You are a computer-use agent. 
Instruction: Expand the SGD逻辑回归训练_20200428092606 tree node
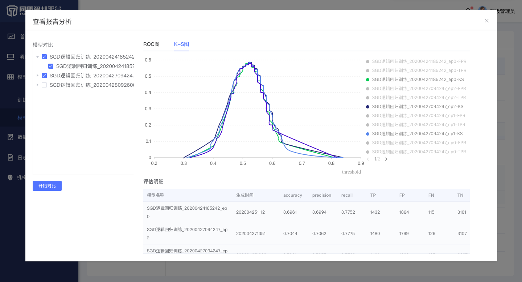tap(37, 85)
